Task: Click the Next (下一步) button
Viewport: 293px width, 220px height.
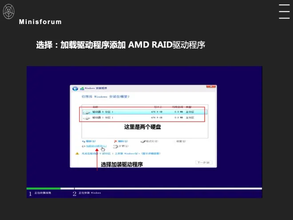Action: pyautogui.click(x=204, y=162)
